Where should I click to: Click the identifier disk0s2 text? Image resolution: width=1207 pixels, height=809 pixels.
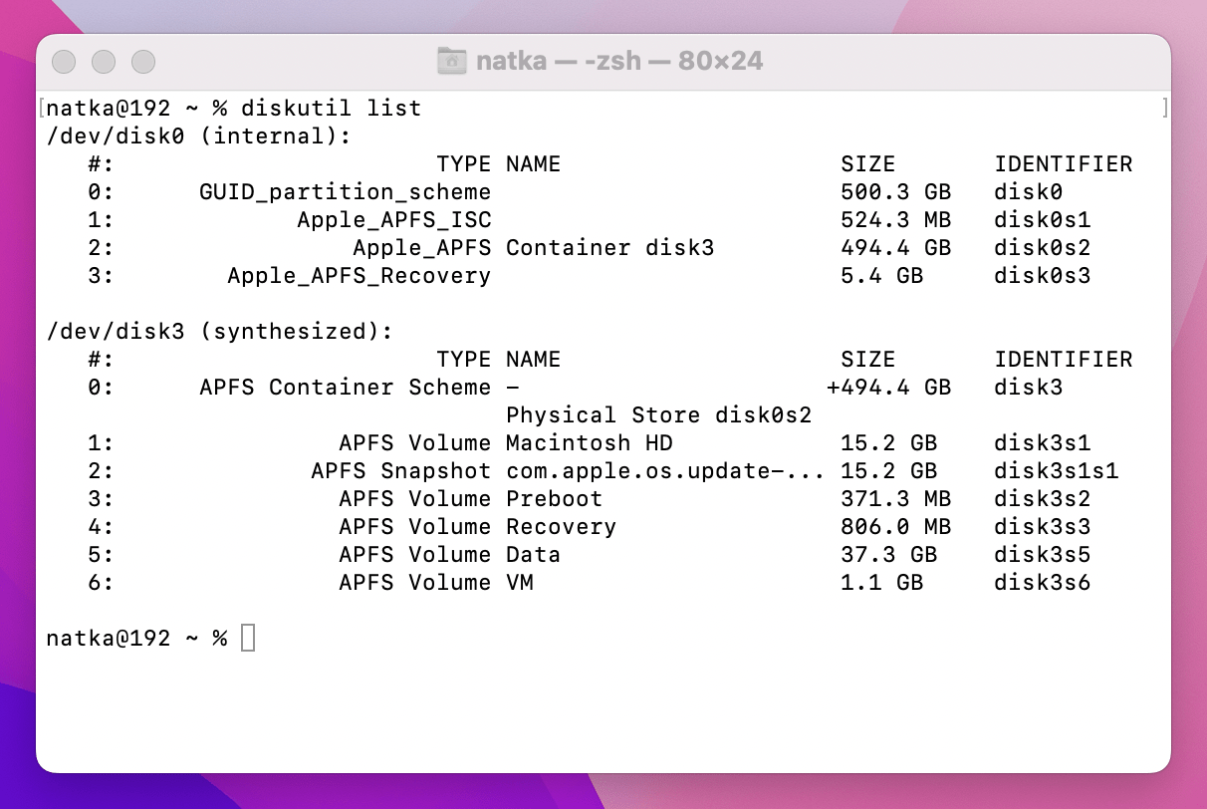[1042, 247]
